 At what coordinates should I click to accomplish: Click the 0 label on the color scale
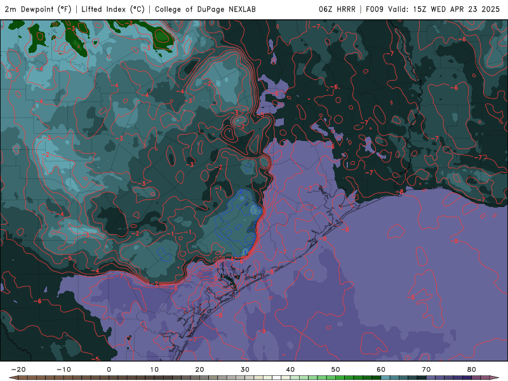coord(109,370)
